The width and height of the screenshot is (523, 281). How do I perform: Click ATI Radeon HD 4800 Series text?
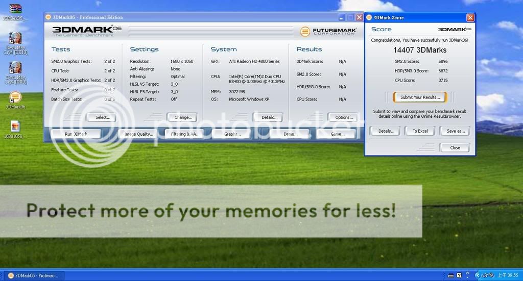point(254,61)
